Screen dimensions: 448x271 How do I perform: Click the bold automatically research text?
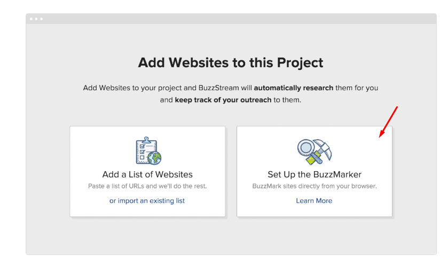click(294, 88)
